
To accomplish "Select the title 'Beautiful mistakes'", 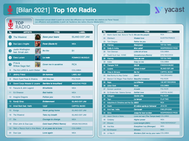I will pos(142,79).
